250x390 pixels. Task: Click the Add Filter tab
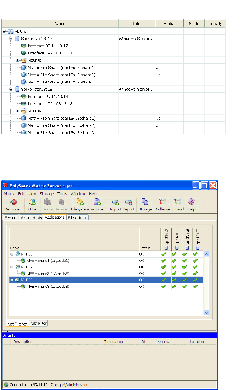[38, 323]
